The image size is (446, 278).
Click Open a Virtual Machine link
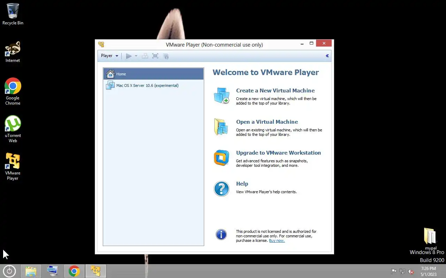tap(267, 122)
